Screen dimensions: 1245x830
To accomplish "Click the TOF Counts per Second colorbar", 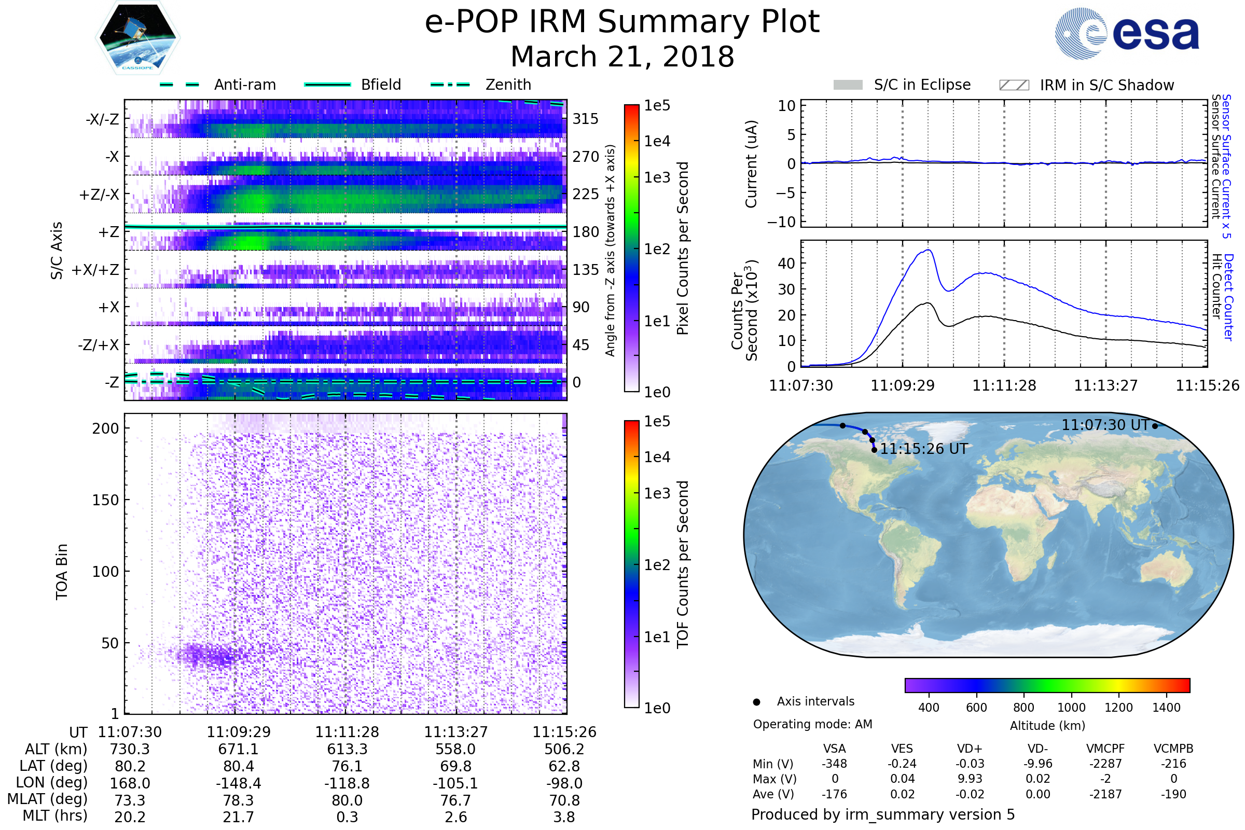I will click(631, 564).
